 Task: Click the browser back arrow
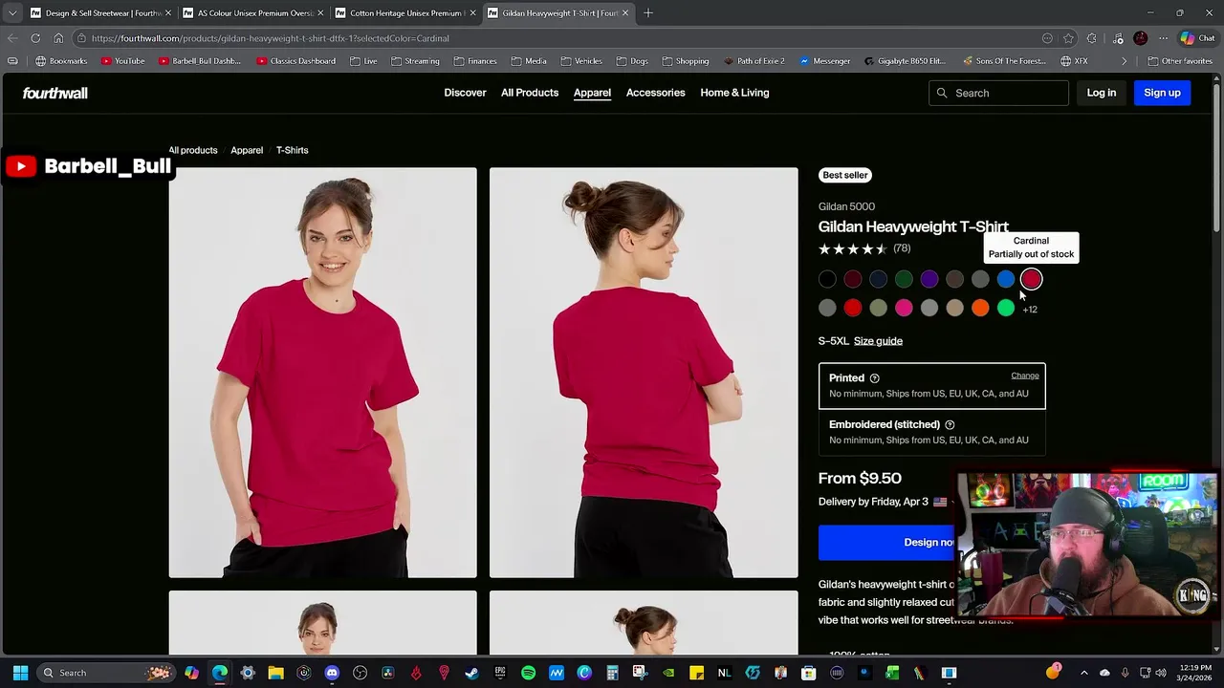pos(11,38)
